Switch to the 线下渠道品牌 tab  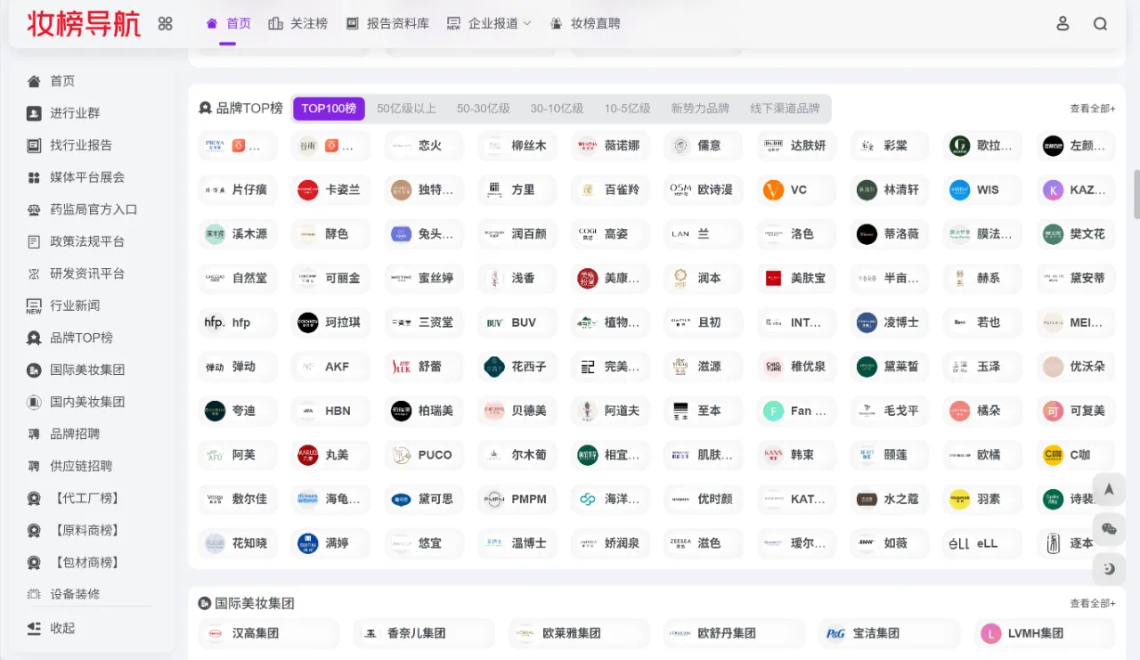tap(785, 109)
